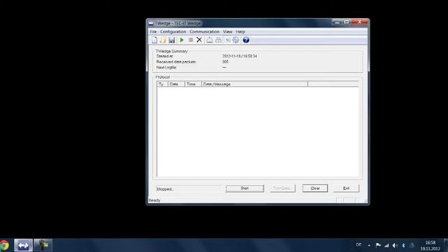Close the TWedge window
The image size is (448, 252).
click(359, 22)
